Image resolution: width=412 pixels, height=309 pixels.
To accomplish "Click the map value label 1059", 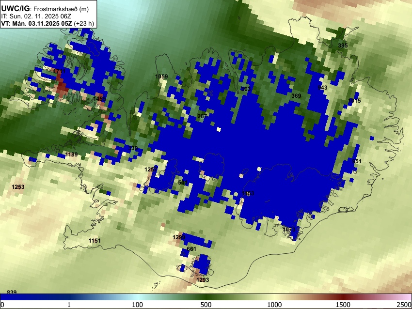I will click(161, 77).
